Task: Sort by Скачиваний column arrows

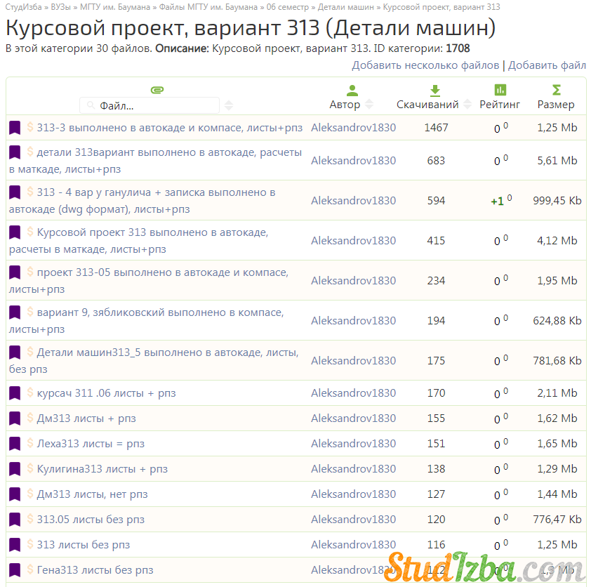Action: (467, 104)
